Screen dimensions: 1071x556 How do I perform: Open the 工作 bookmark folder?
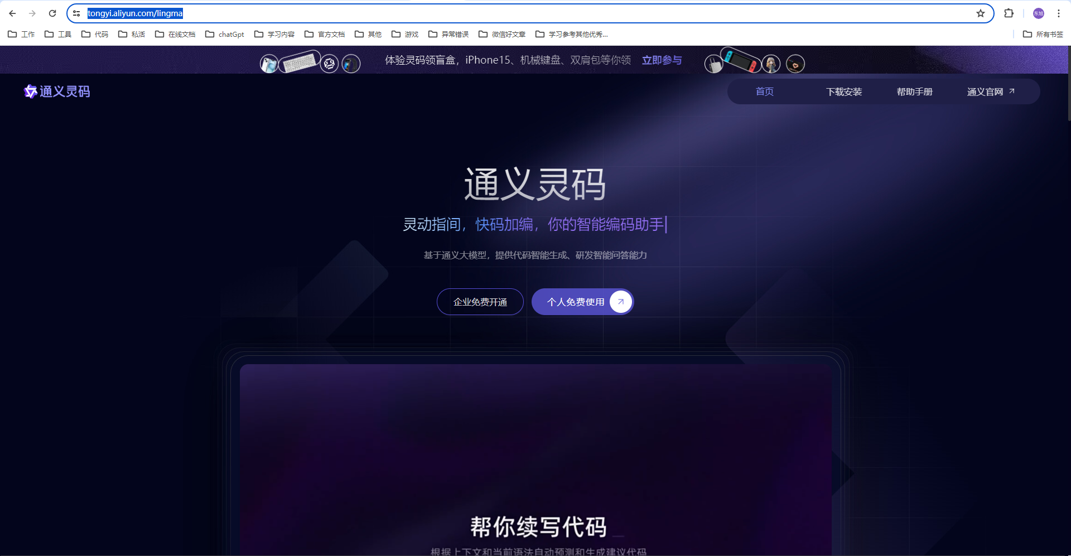tap(21, 34)
